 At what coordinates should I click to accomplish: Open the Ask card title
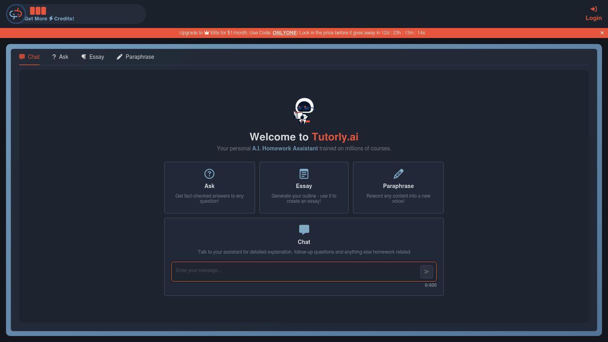point(210,186)
